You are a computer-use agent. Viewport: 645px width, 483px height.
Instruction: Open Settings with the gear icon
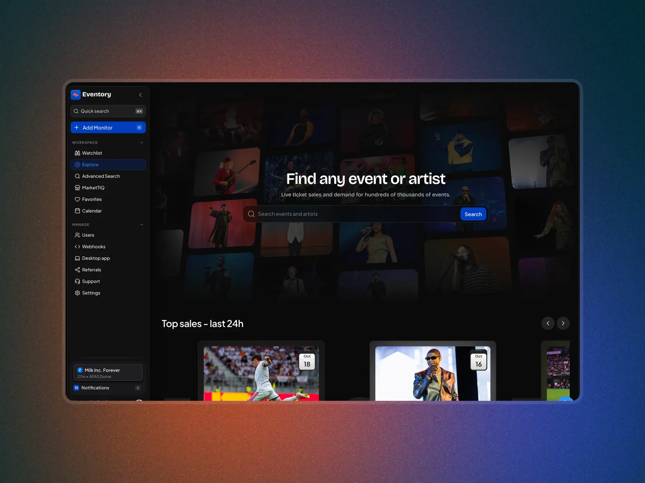(x=77, y=293)
